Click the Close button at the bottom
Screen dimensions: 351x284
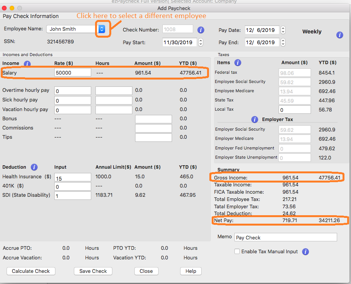coord(146,271)
